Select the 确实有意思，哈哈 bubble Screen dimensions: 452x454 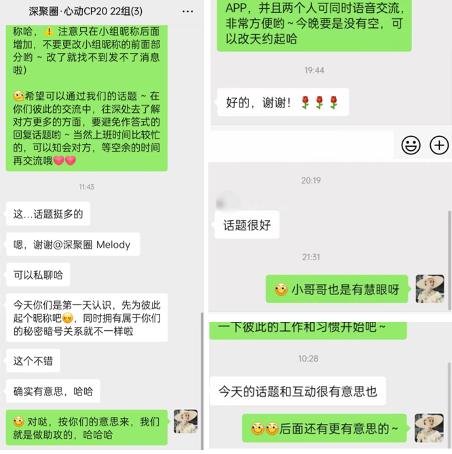(x=53, y=391)
